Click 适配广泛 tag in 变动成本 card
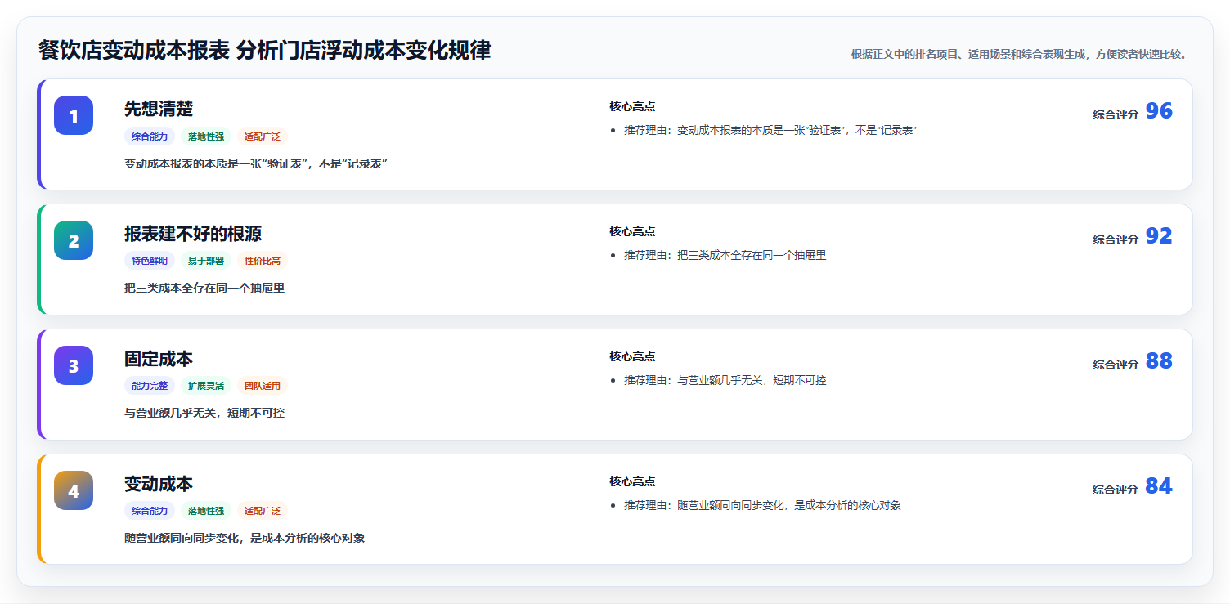The image size is (1230, 604). 263,511
